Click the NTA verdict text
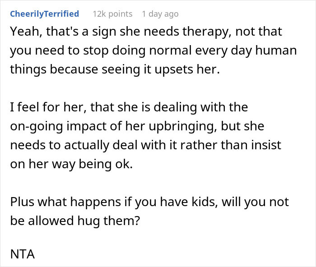The image size is (316, 267). (23, 254)
